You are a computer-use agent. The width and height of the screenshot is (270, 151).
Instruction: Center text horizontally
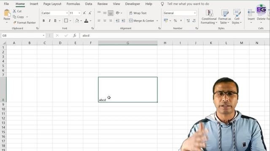[x=105, y=21]
